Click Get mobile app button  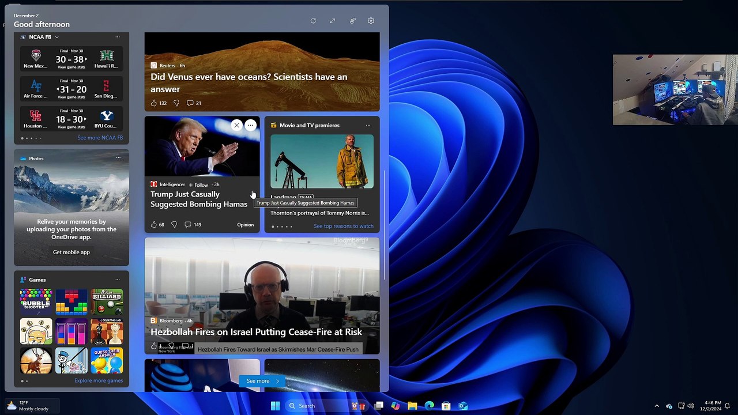71,252
